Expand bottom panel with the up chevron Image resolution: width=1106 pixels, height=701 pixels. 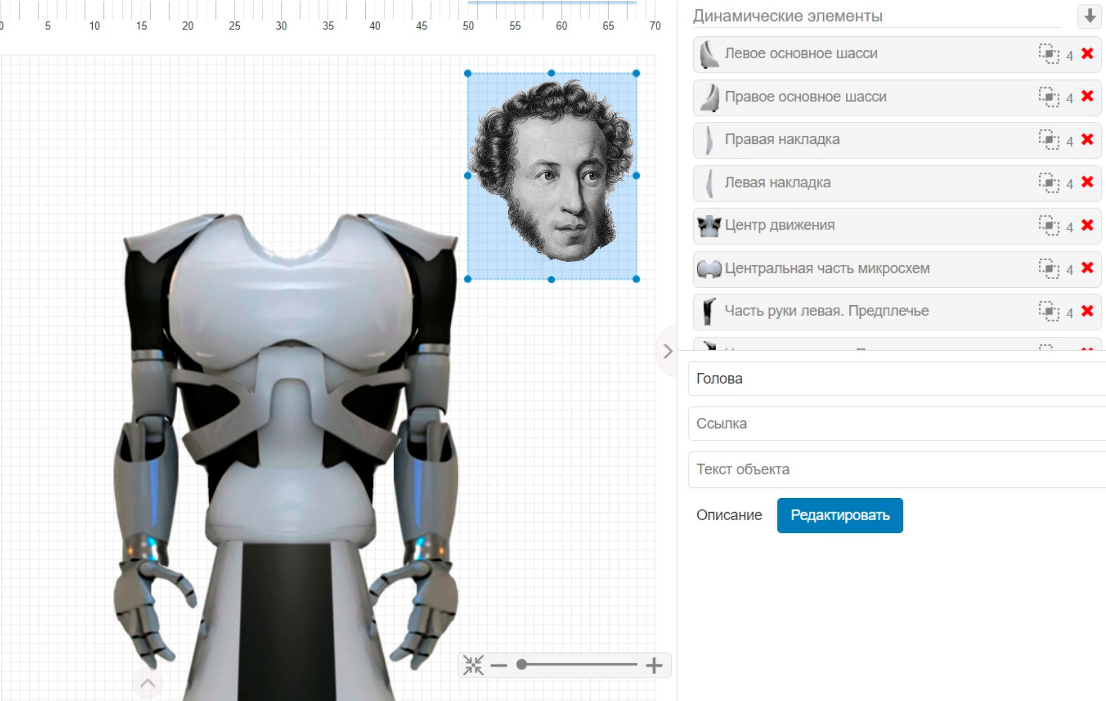(x=148, y=683)
